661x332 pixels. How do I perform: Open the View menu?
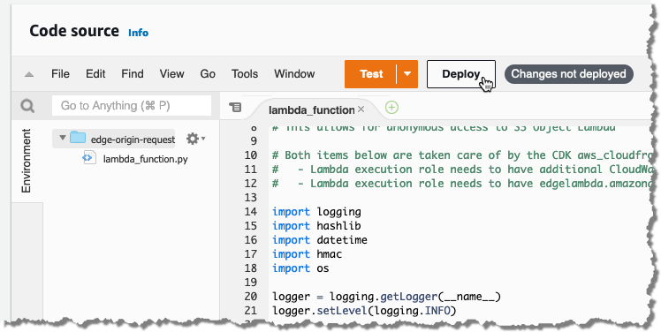tap(171, 74)
